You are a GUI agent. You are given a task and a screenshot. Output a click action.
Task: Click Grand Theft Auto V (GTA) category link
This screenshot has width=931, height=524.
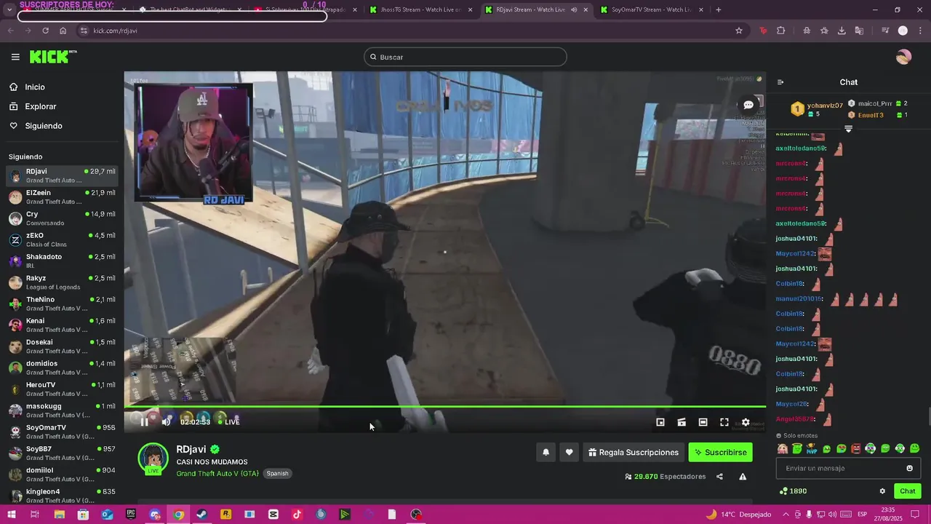point(217,474)
